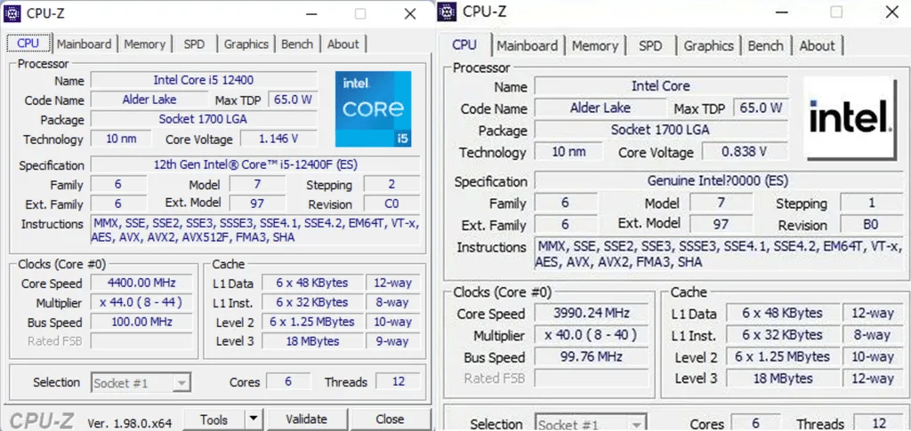Click the Tools button
The width and height of the screenshot is (911, 431).
click(x=214, y=419)
